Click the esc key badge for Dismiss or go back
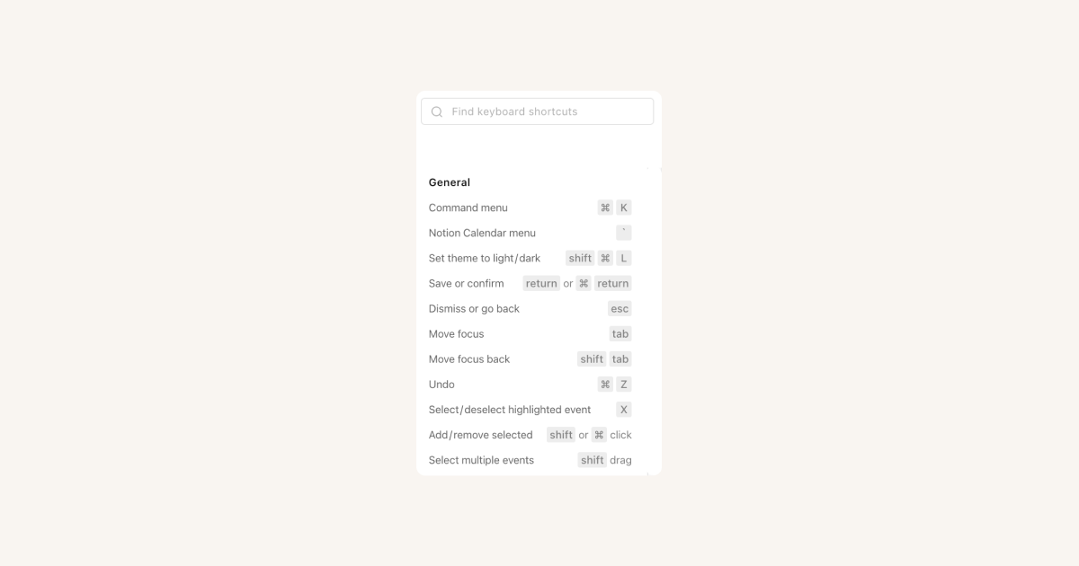Viewport: 1079px width, 566px height. [x=620, y=308]
